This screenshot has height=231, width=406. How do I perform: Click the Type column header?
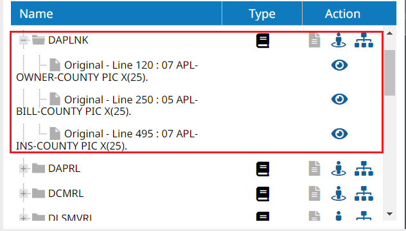click(262, 13)
